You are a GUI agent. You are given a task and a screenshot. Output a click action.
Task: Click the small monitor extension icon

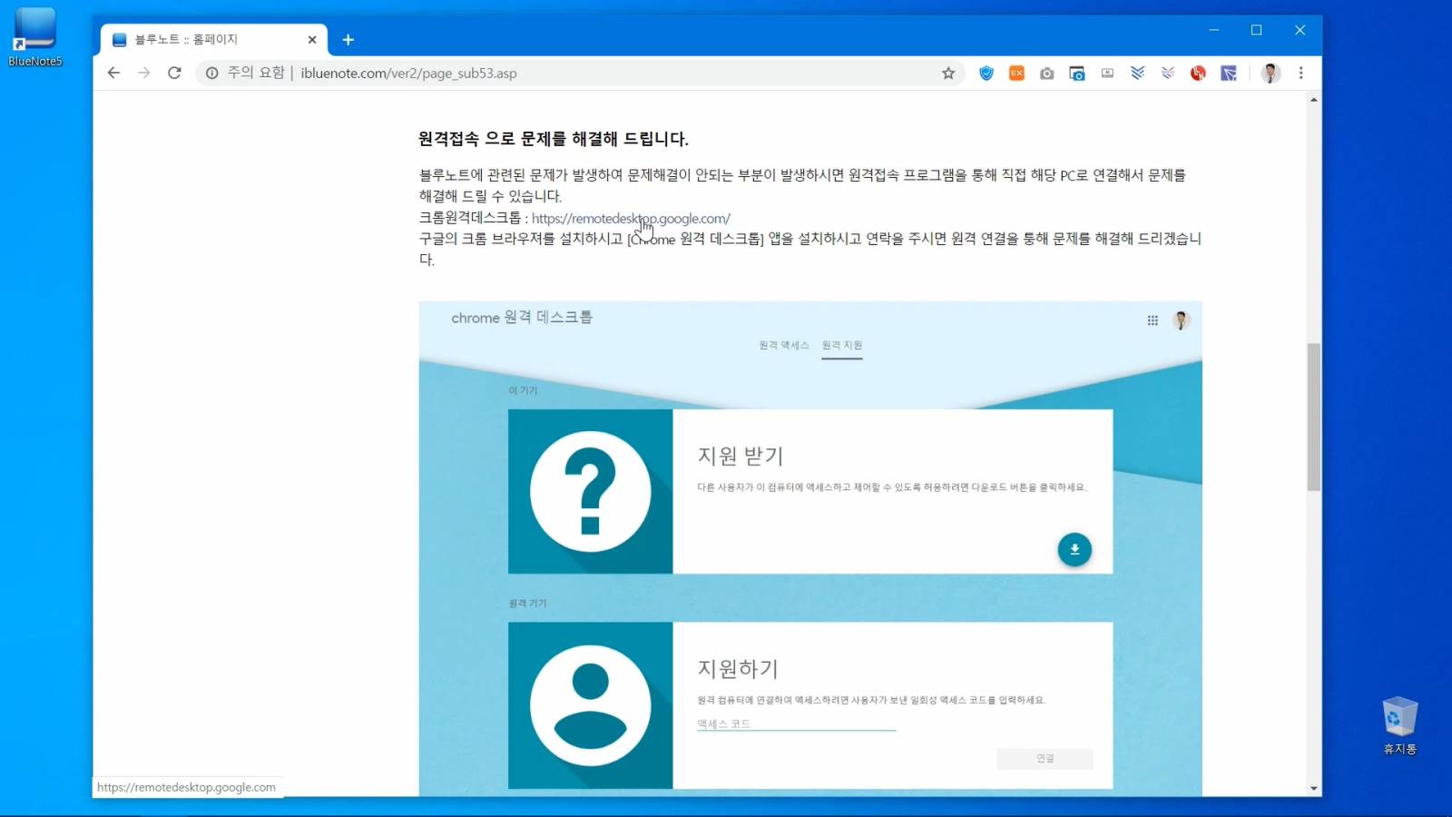point(1107,74)
